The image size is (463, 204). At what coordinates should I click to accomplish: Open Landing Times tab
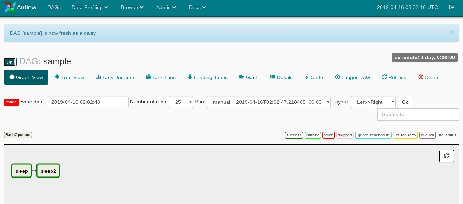pos(208,77)
